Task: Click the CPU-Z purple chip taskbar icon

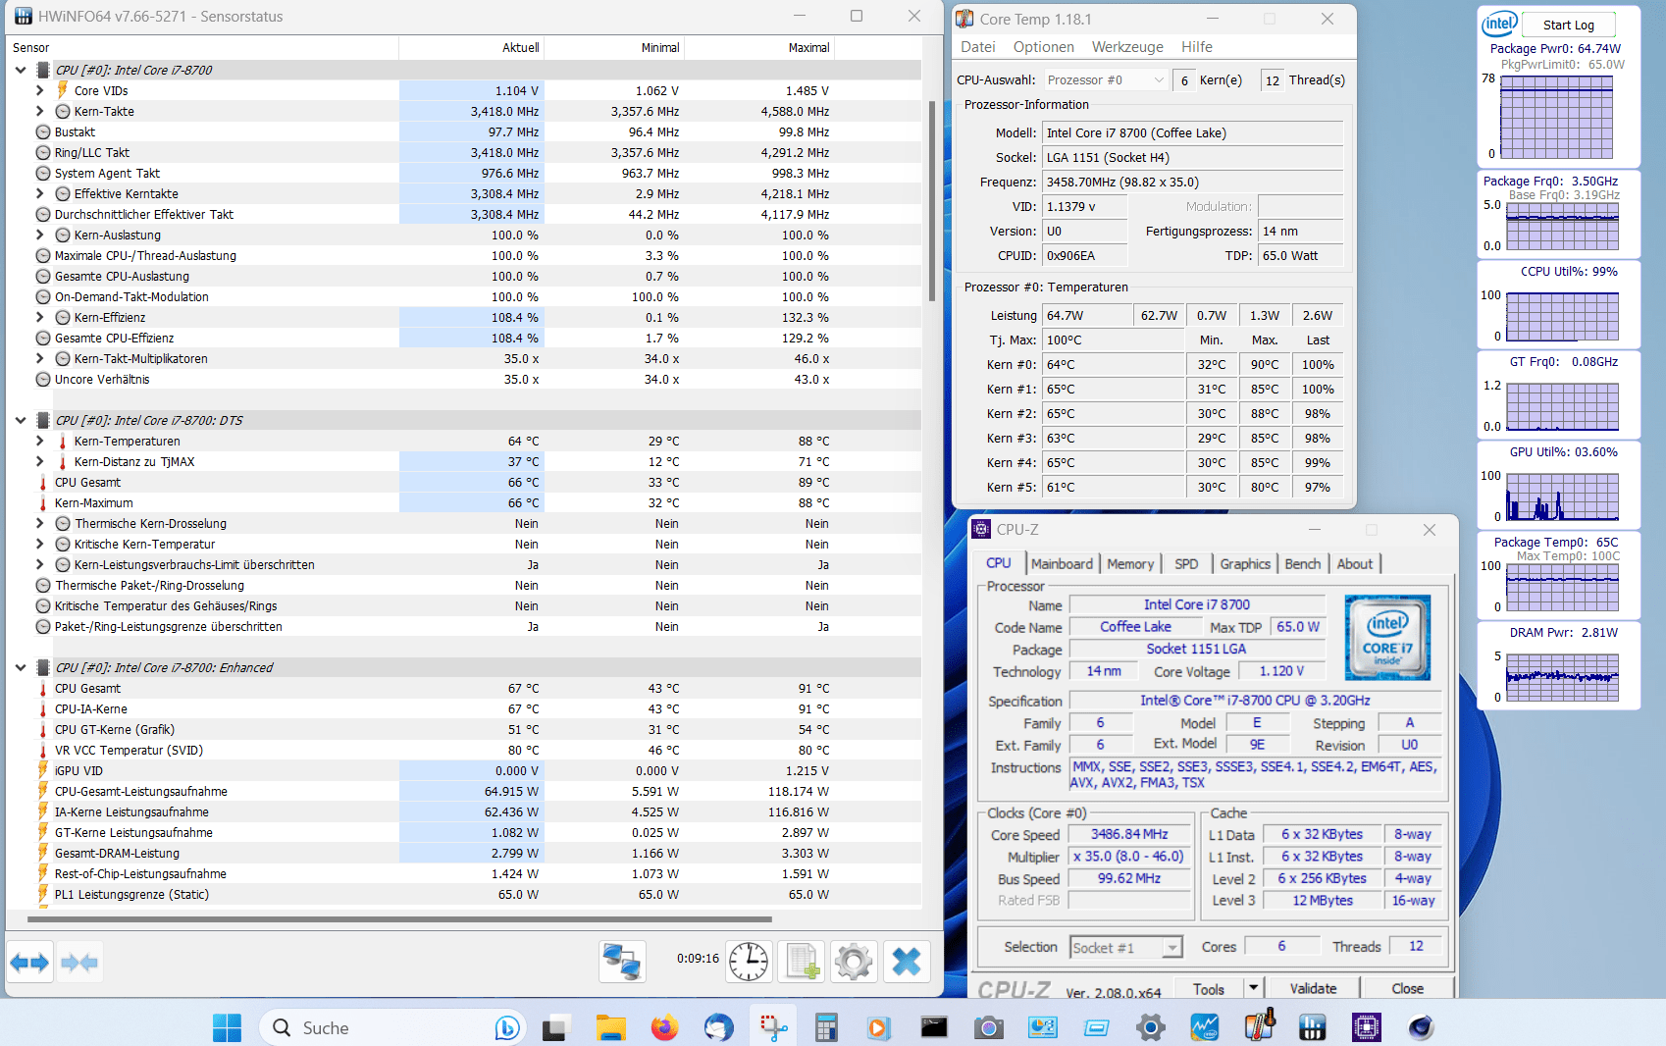Action: pyautogui.click(x=1366, y=1027)
